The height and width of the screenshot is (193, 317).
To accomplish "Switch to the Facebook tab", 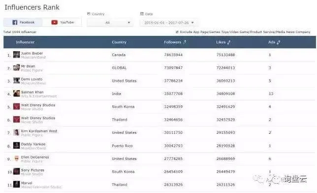I will click(x=23, y=22).
